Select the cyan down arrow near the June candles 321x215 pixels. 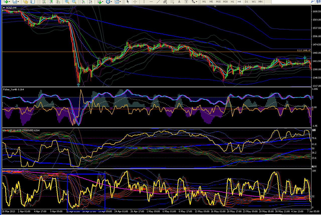[x=305, y=57]
